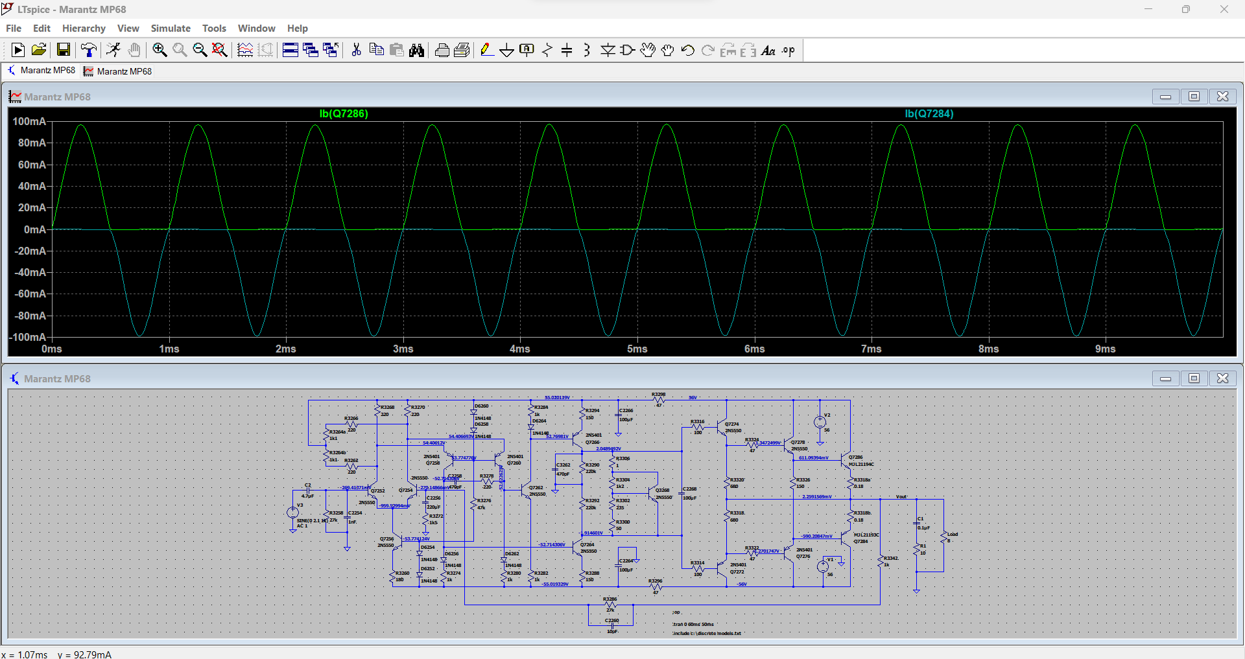Screen dimensions: 1245x659
Task: Cut selection with the scissors icon
Action: tap(356, 50)
